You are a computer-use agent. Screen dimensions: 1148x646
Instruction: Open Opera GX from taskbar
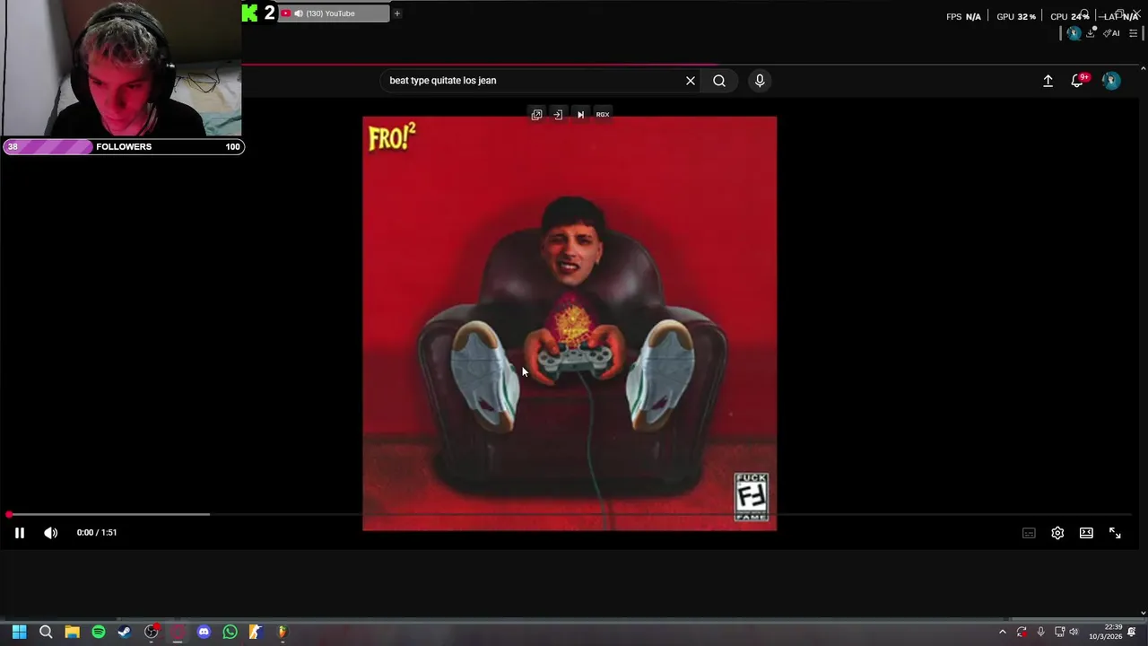pos(178,632)
